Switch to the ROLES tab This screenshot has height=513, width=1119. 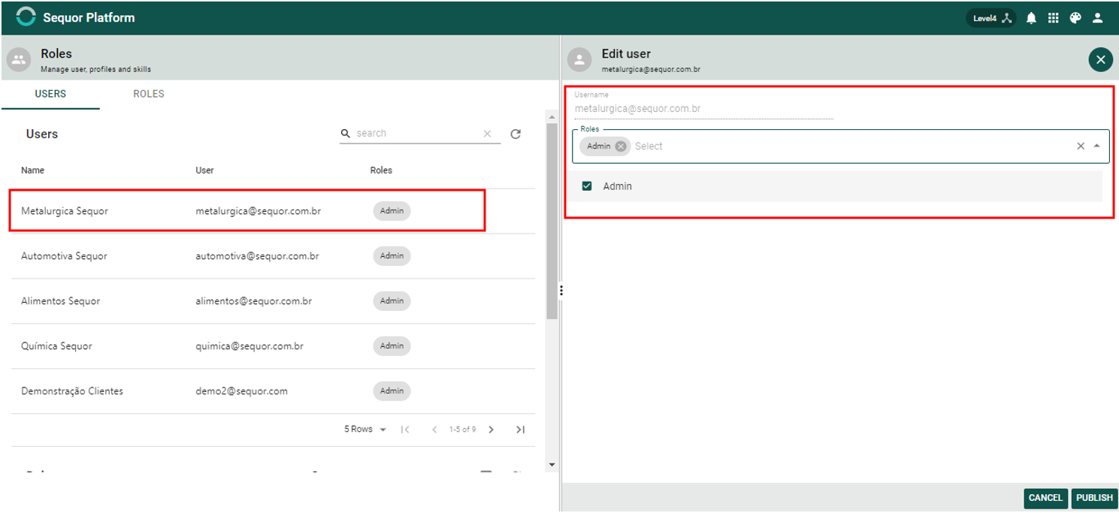pyautogui.click(x=149, y=94)
